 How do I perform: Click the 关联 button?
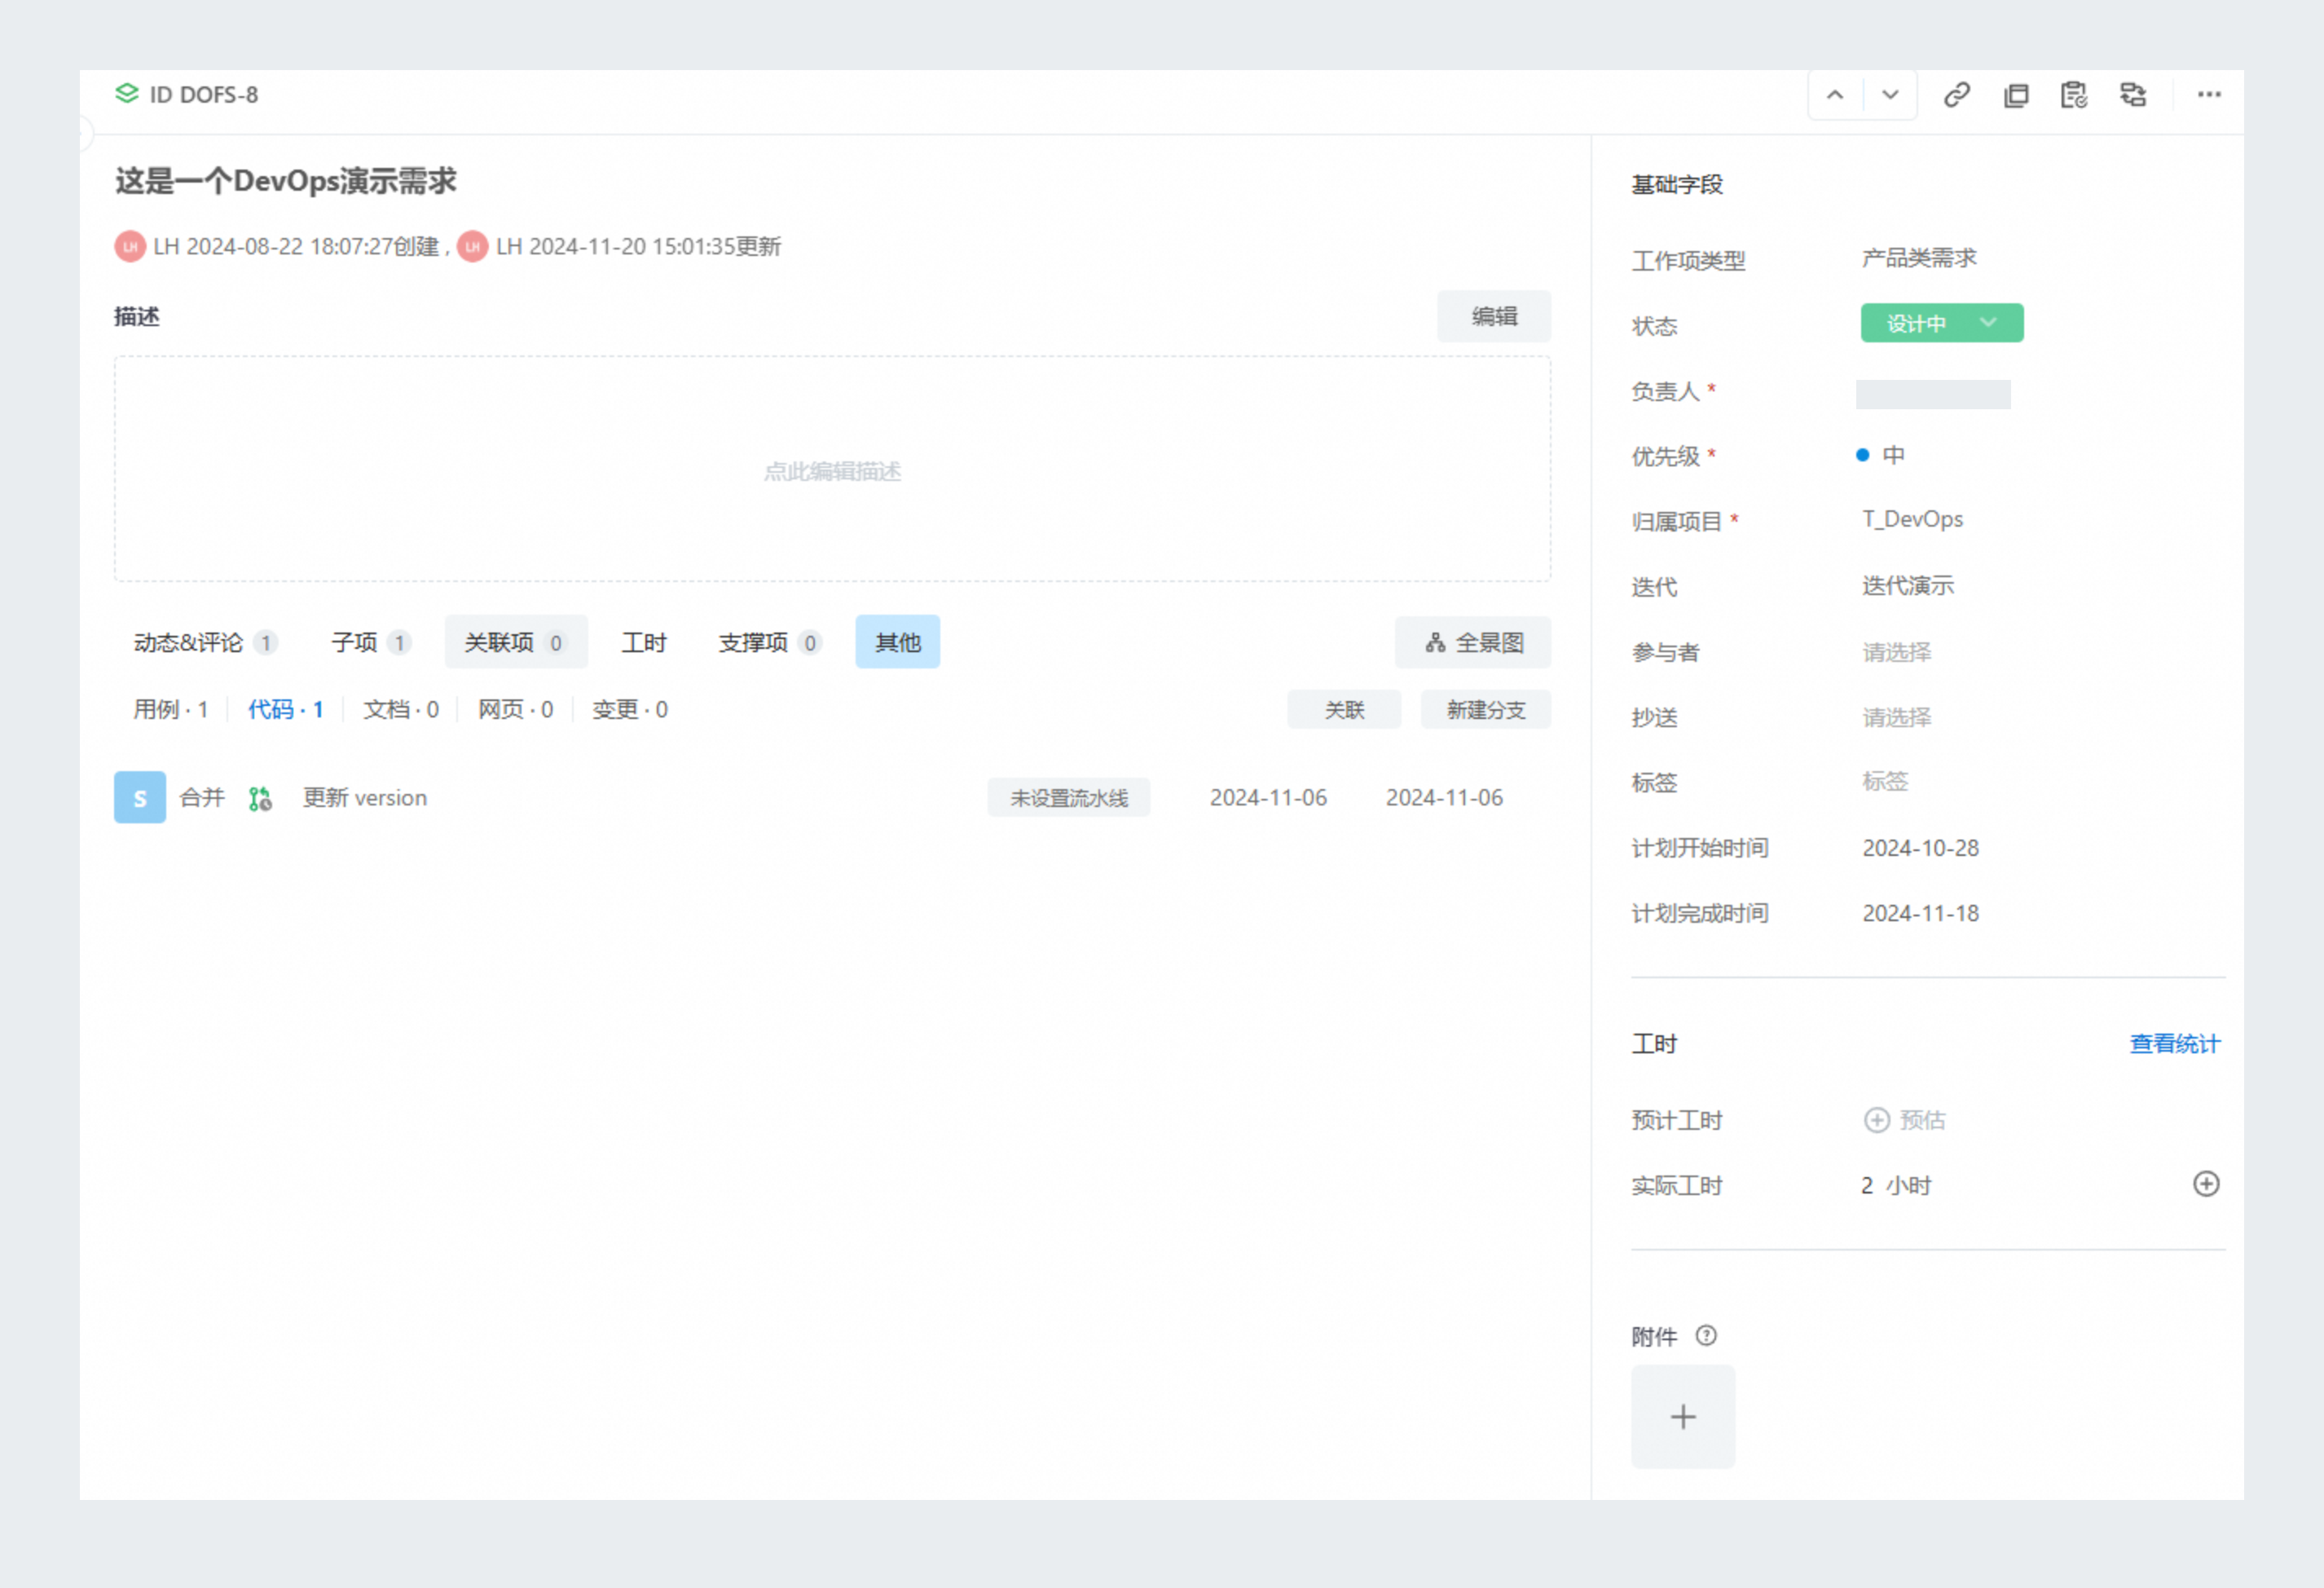click(x=1344, y=709)
